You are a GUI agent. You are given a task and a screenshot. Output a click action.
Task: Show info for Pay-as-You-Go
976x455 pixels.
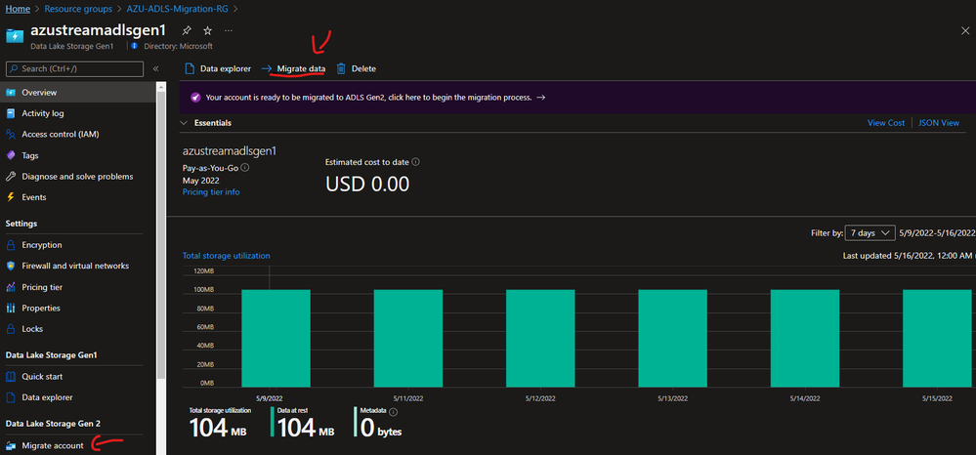click(245, 167)
